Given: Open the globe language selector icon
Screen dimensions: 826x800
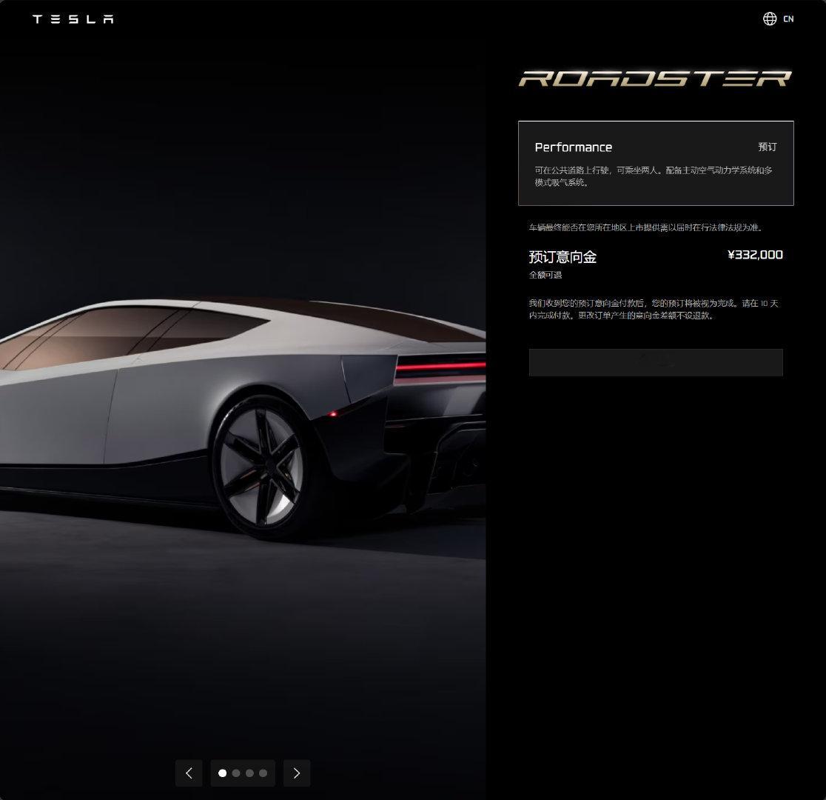Looking at the screenshot, I should [770, 19].
